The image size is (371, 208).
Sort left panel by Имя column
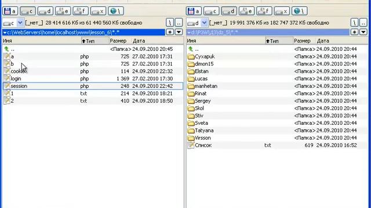click(42, 41)
